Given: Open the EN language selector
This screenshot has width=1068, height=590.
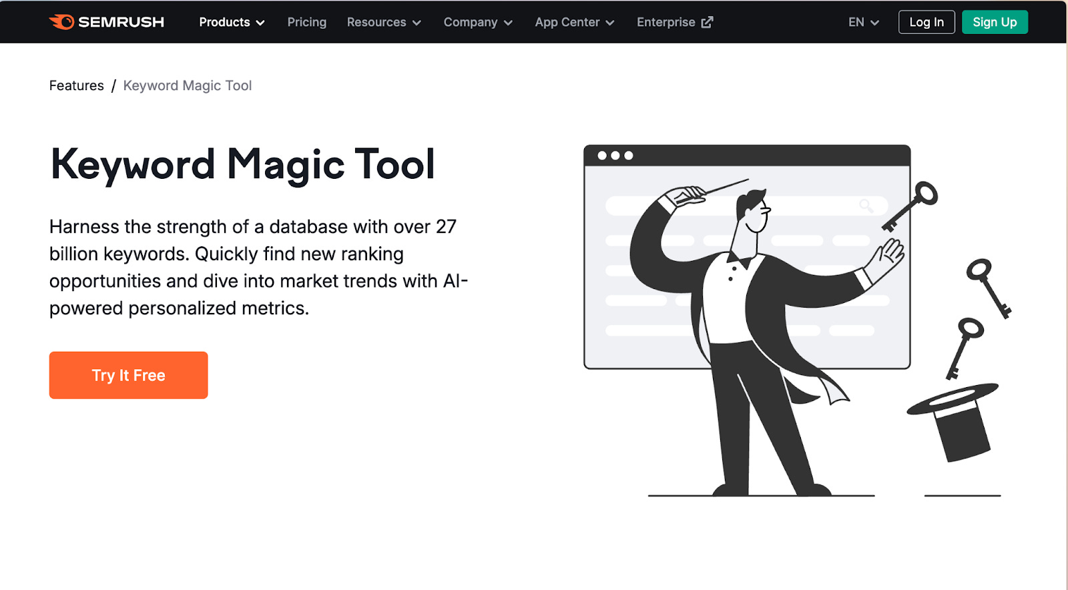Looking at the screenshot, I should tap(864, 22).
